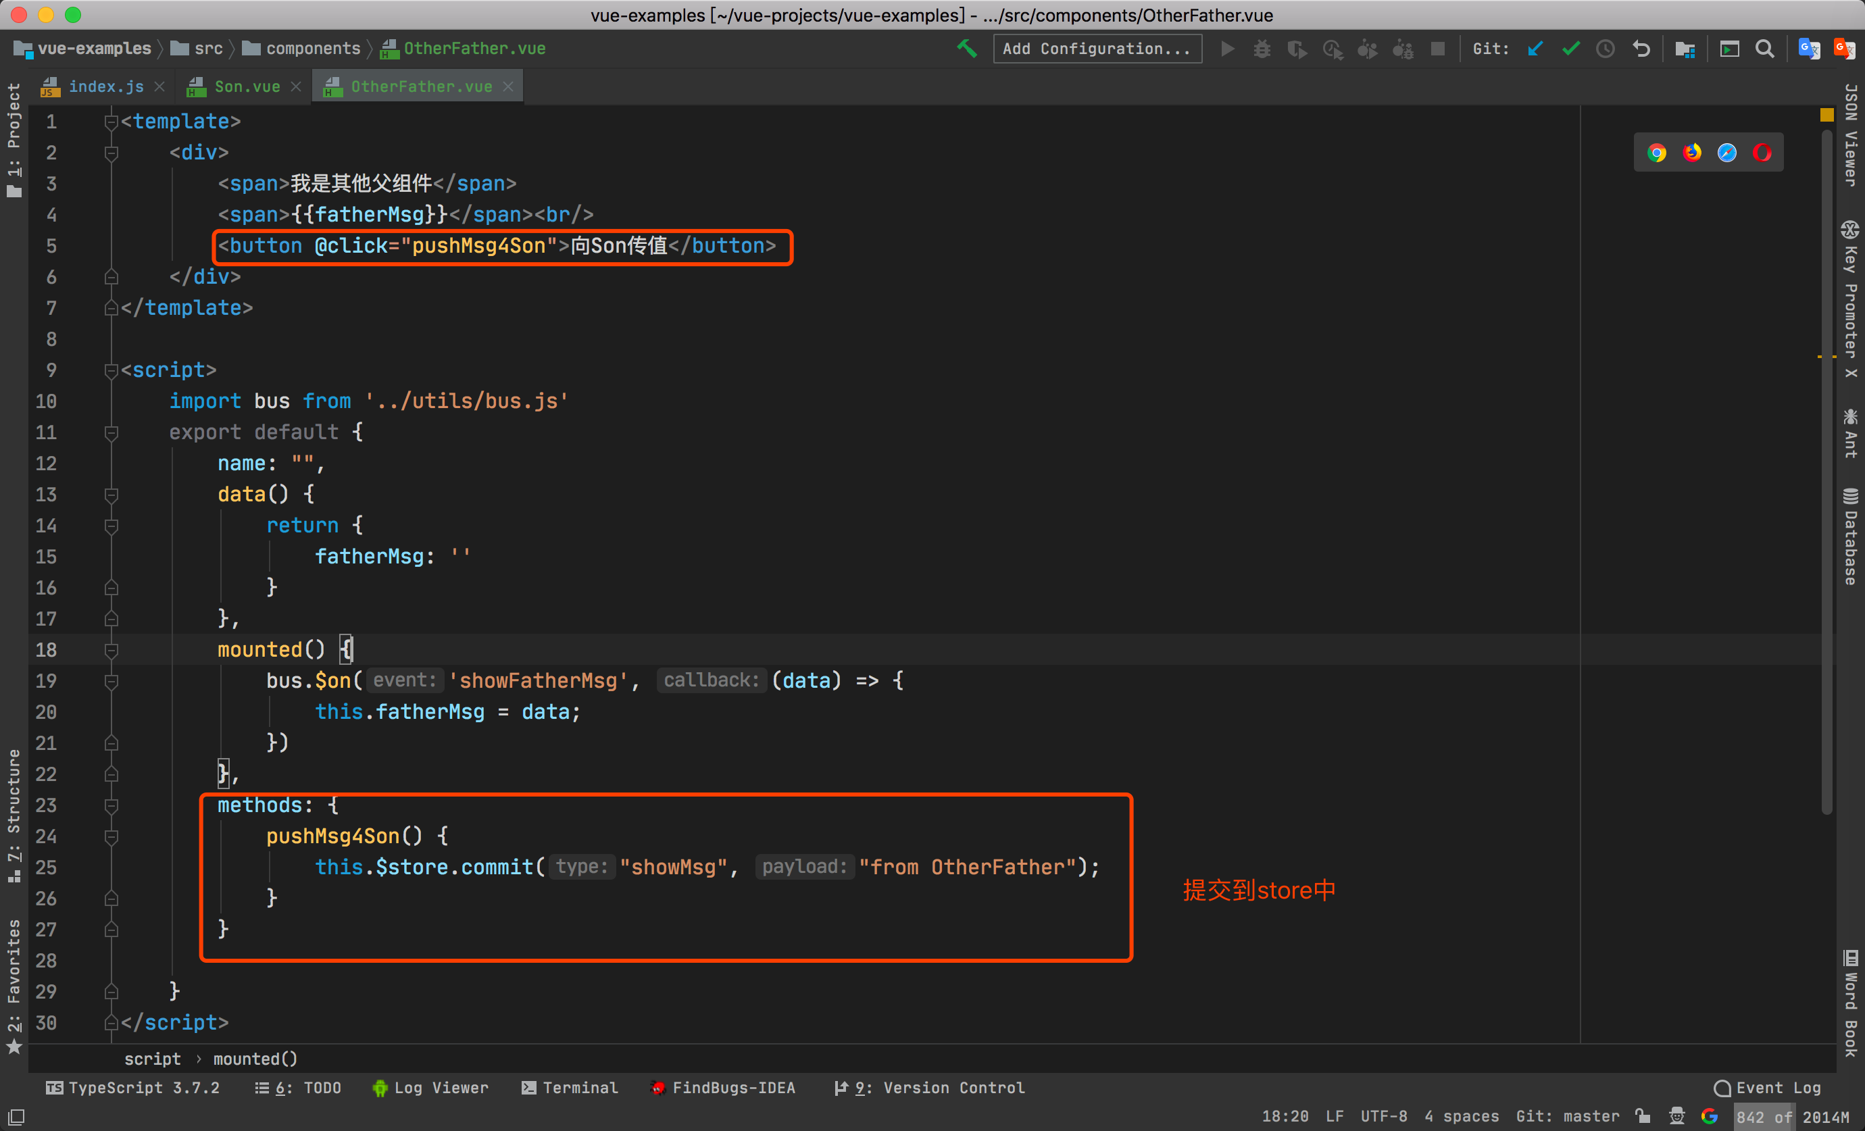The image size is (1865, 1131).
Task: Click the Add Configuration... dropdown
Action: point(1097,49)
